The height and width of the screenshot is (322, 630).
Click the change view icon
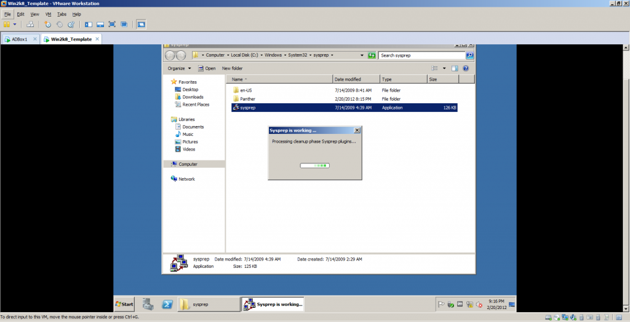coord(434,68)
